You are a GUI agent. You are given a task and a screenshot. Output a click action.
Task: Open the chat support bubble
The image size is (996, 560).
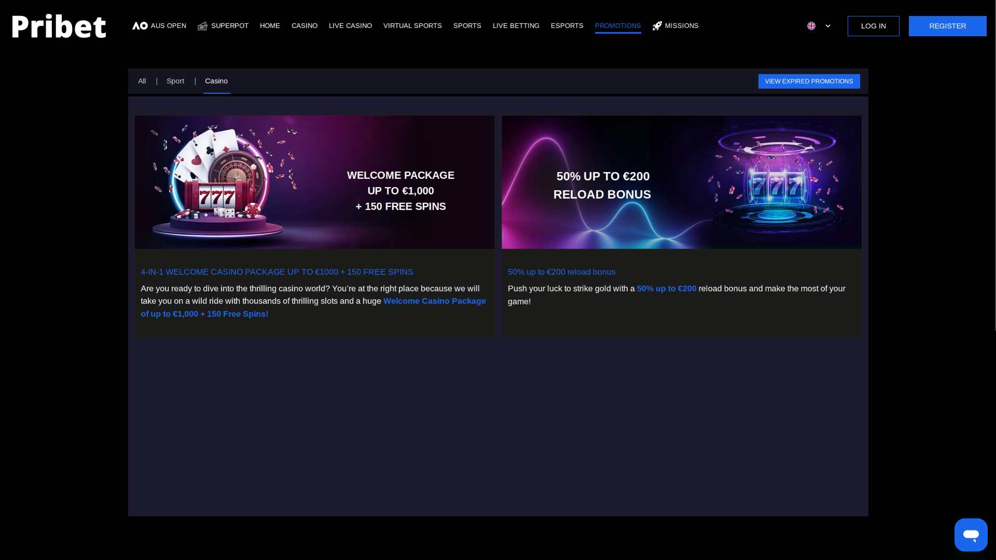[971, 535]
